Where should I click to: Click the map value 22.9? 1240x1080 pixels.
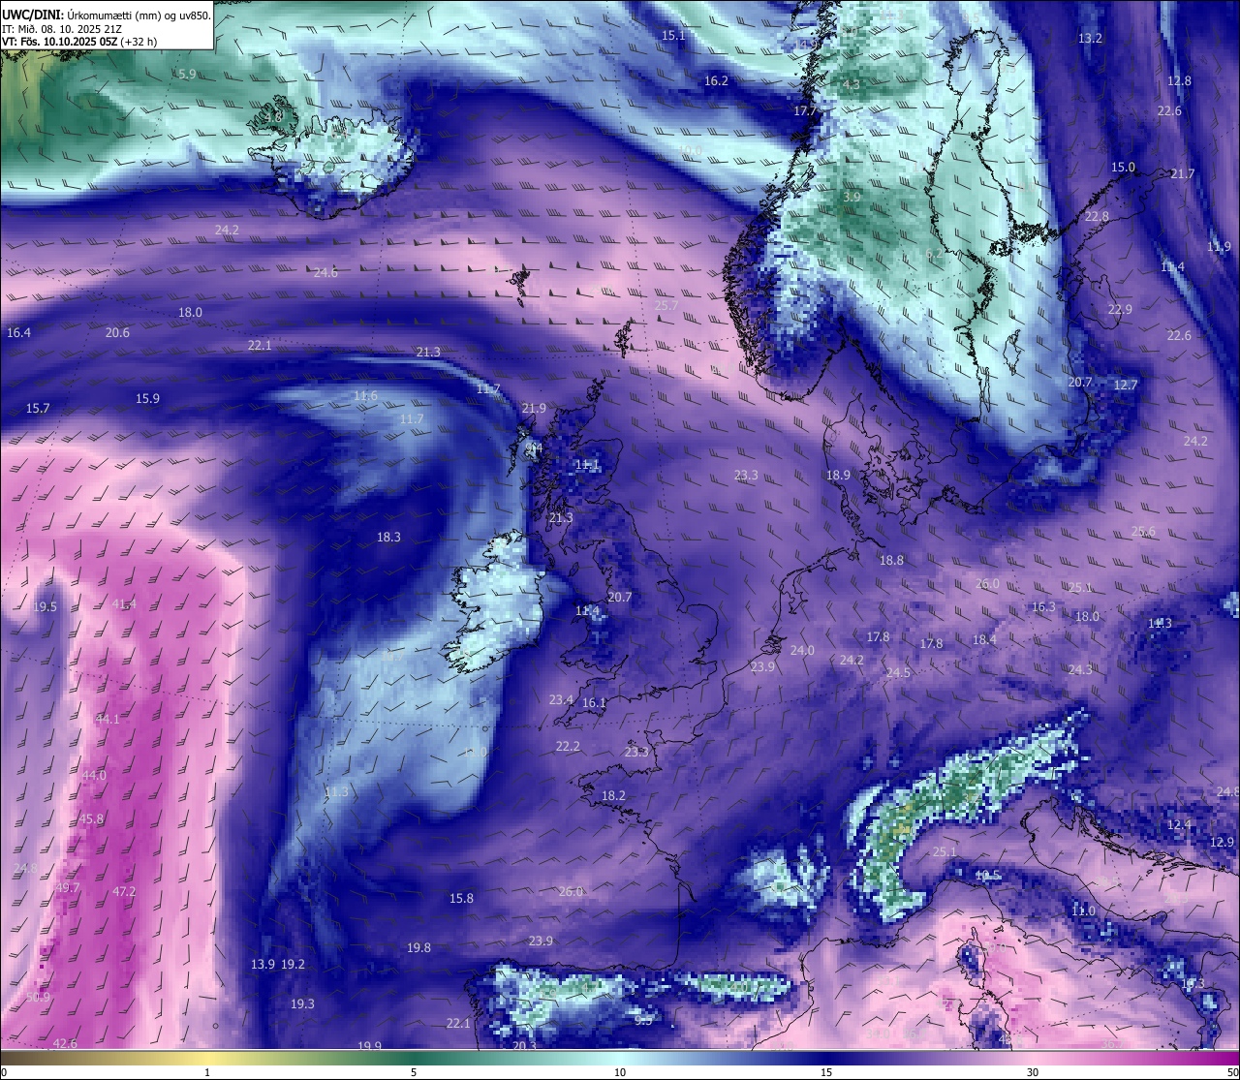click(1120, 309)
